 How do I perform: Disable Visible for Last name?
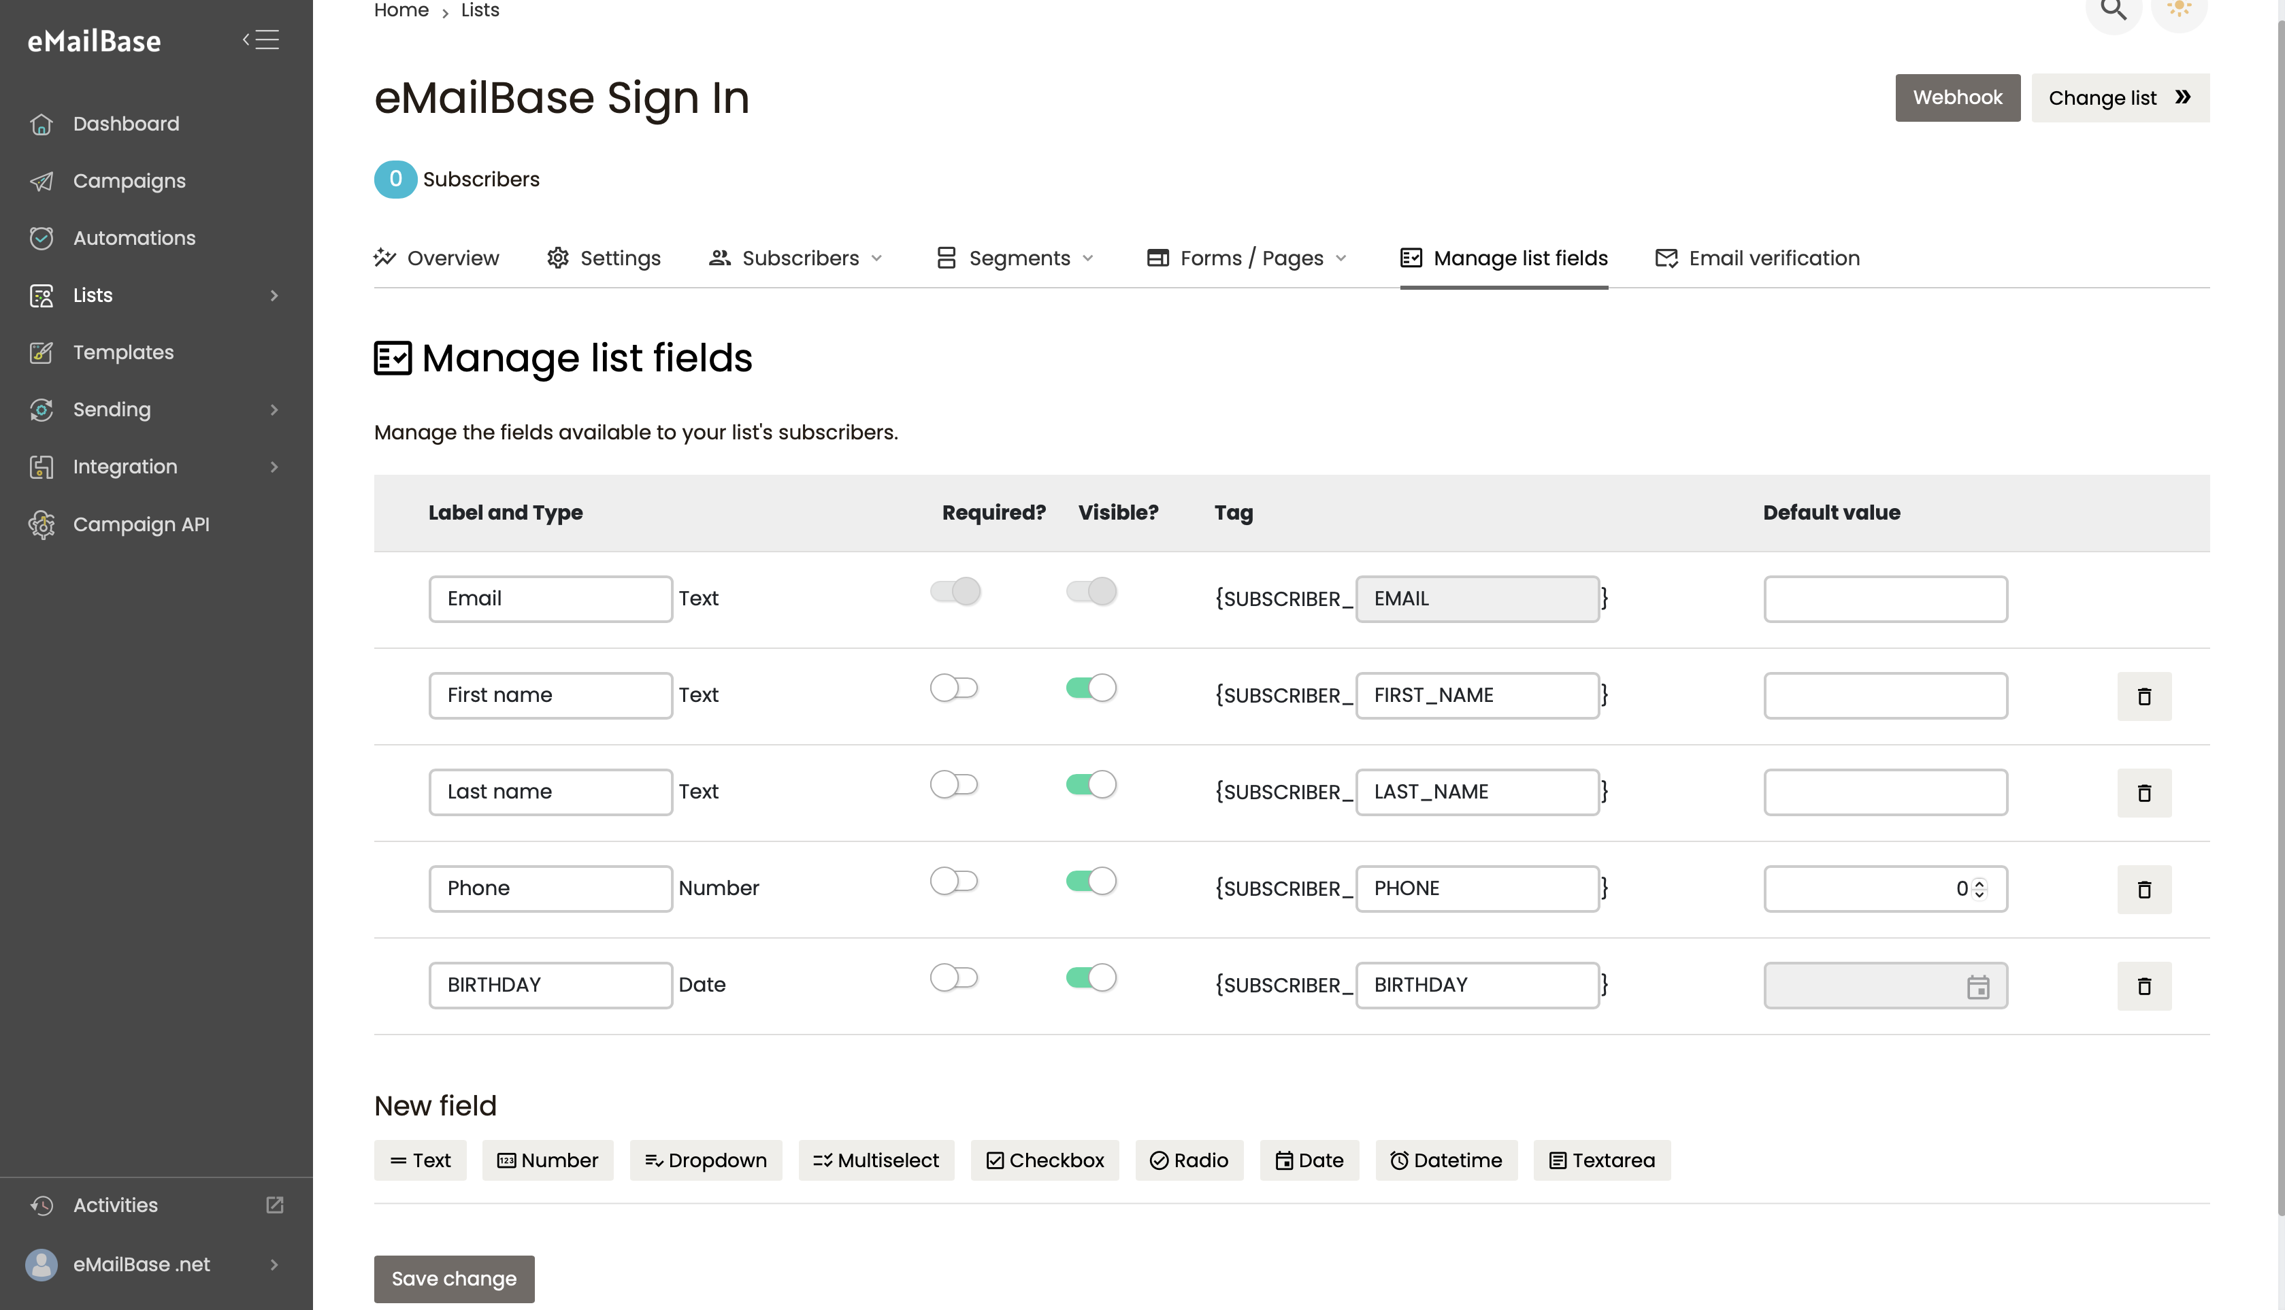1091,784
